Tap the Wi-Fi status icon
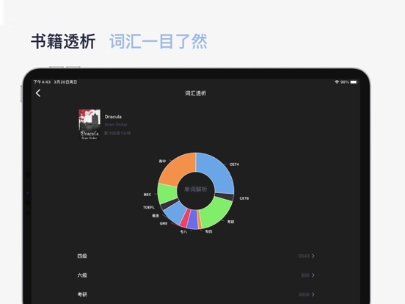This screenshot has width=405, height=304. 337,82
